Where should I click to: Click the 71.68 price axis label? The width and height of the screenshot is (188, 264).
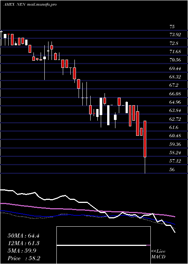click(x=176, y=52)
